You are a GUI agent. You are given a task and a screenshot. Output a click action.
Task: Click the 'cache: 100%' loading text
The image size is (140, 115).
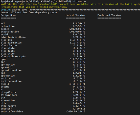pyautogui.click(x=19, y=10)
